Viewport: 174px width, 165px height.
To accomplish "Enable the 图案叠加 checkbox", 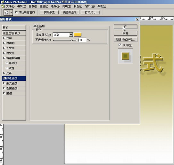I will (4, 88).
